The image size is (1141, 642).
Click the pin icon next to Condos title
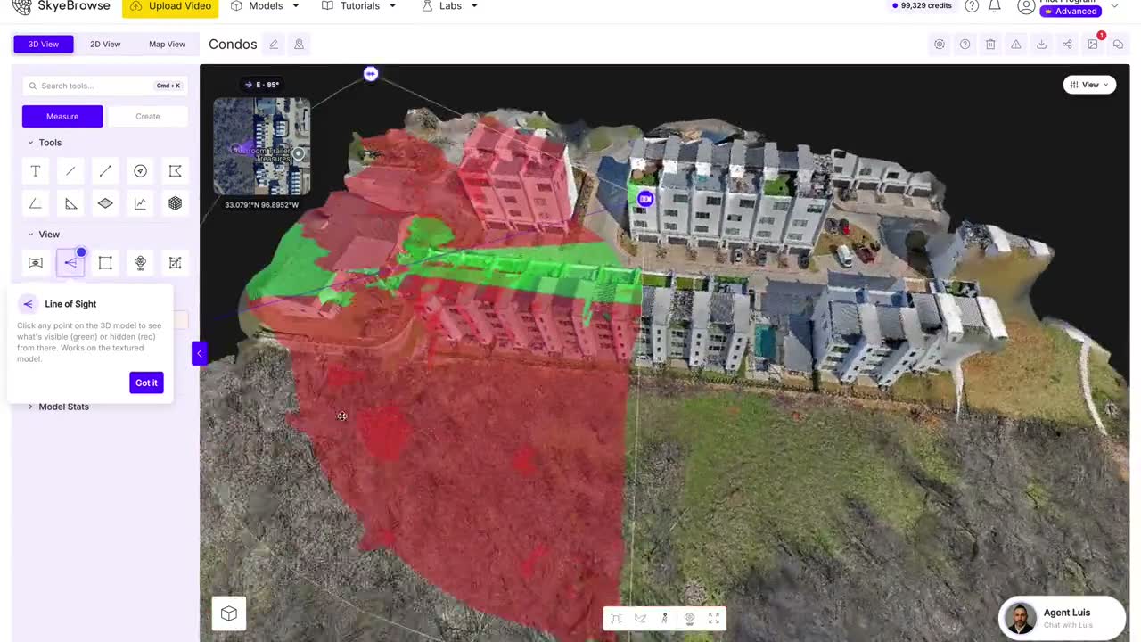[x=299, y=45]
